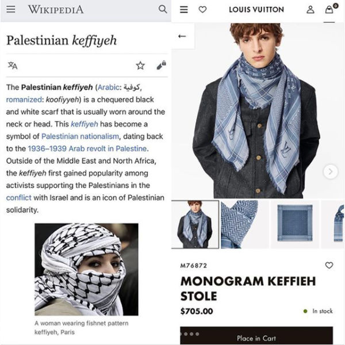
Task: Follow the Palestinian nationalism link
Action: pyautogui.click(x=80, y=136)
